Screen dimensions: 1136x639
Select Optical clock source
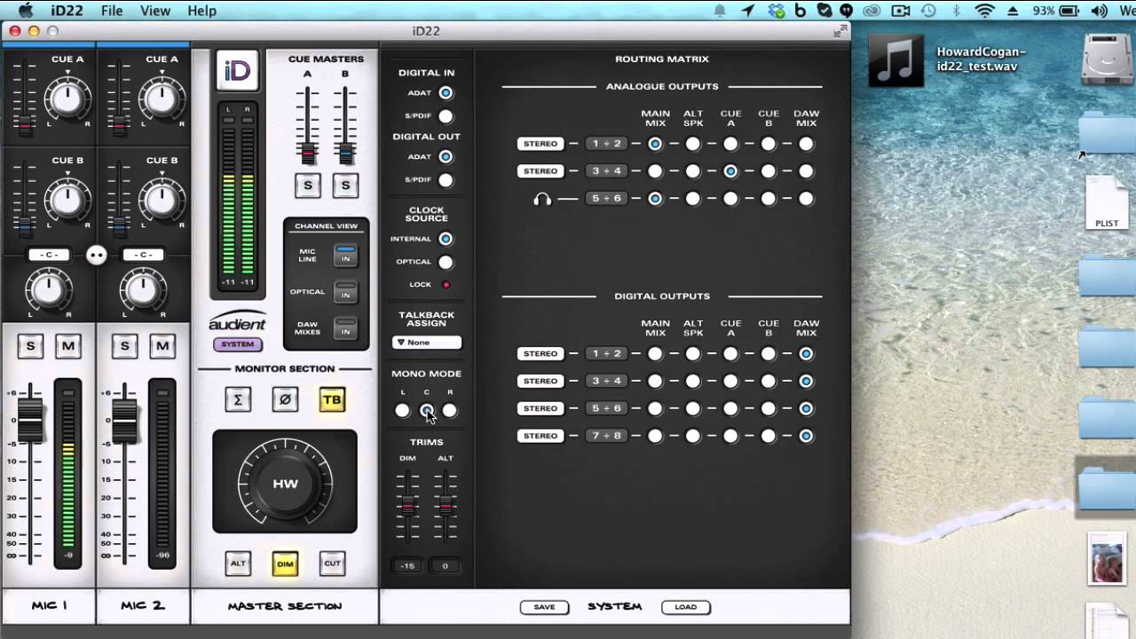click(x=446, y=262)
